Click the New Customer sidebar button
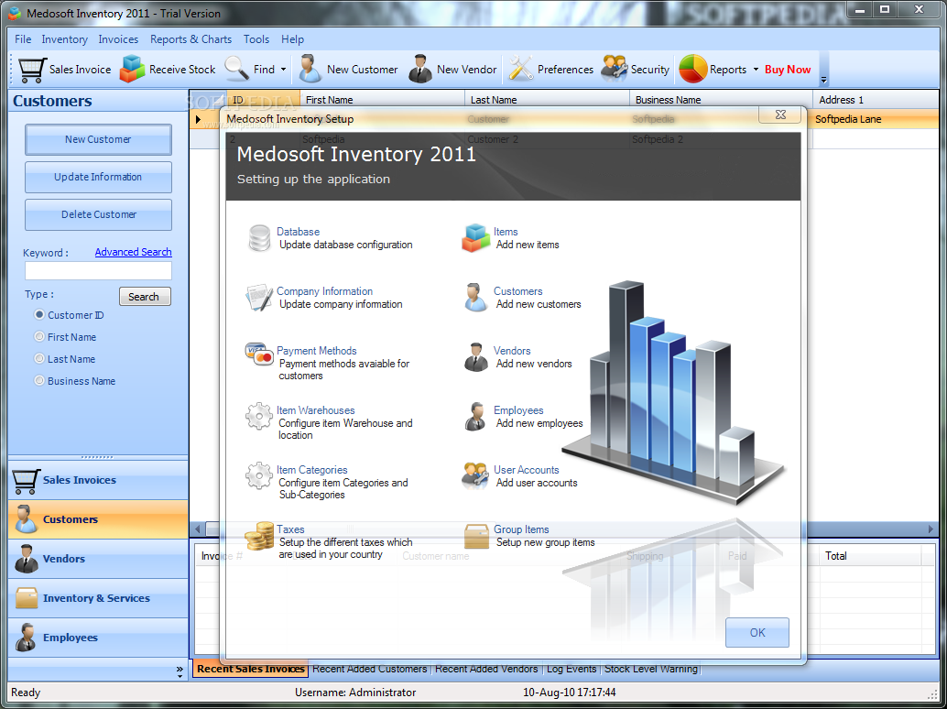Viewport: 947px width, 709px height. point(98,139)
